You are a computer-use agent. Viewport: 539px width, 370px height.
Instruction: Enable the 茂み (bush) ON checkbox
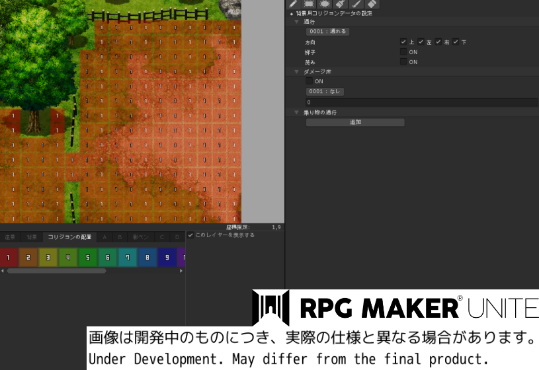403,61
